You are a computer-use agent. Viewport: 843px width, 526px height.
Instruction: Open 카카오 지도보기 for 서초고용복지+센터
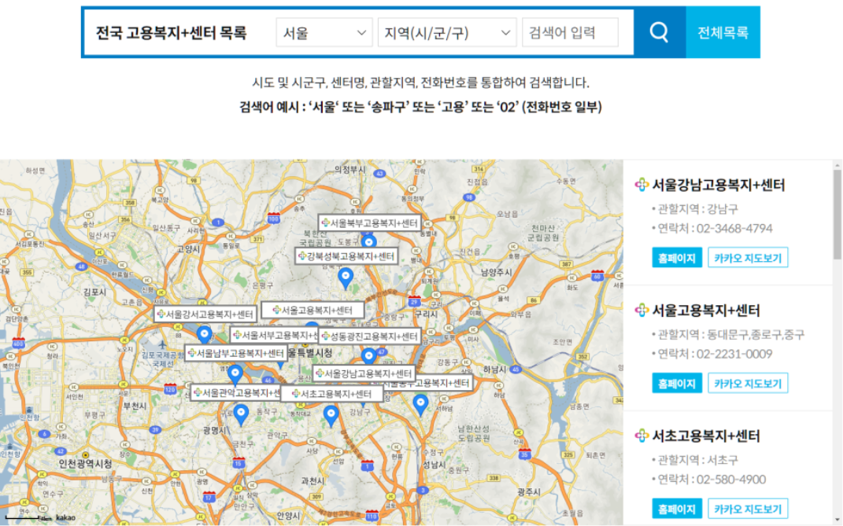[748, 509]
